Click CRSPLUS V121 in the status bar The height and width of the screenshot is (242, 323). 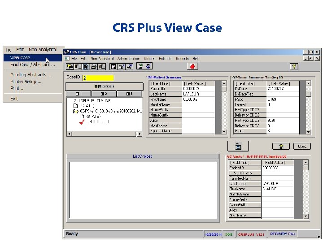[x=251, y=234]
